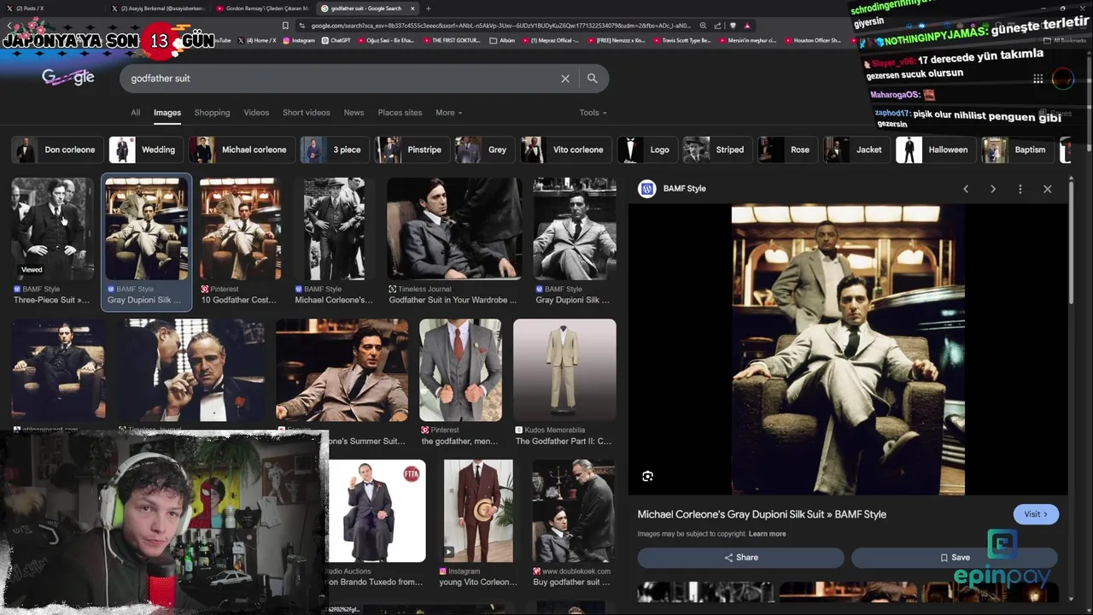Open the News search tab

(354, 113)
